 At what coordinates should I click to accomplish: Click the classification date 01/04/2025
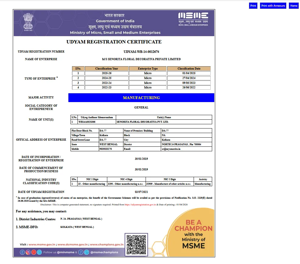(189, 73)
